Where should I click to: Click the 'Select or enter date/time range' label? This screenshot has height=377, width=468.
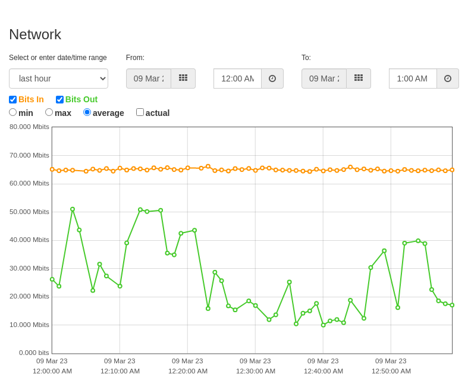[x=58, y=58]
